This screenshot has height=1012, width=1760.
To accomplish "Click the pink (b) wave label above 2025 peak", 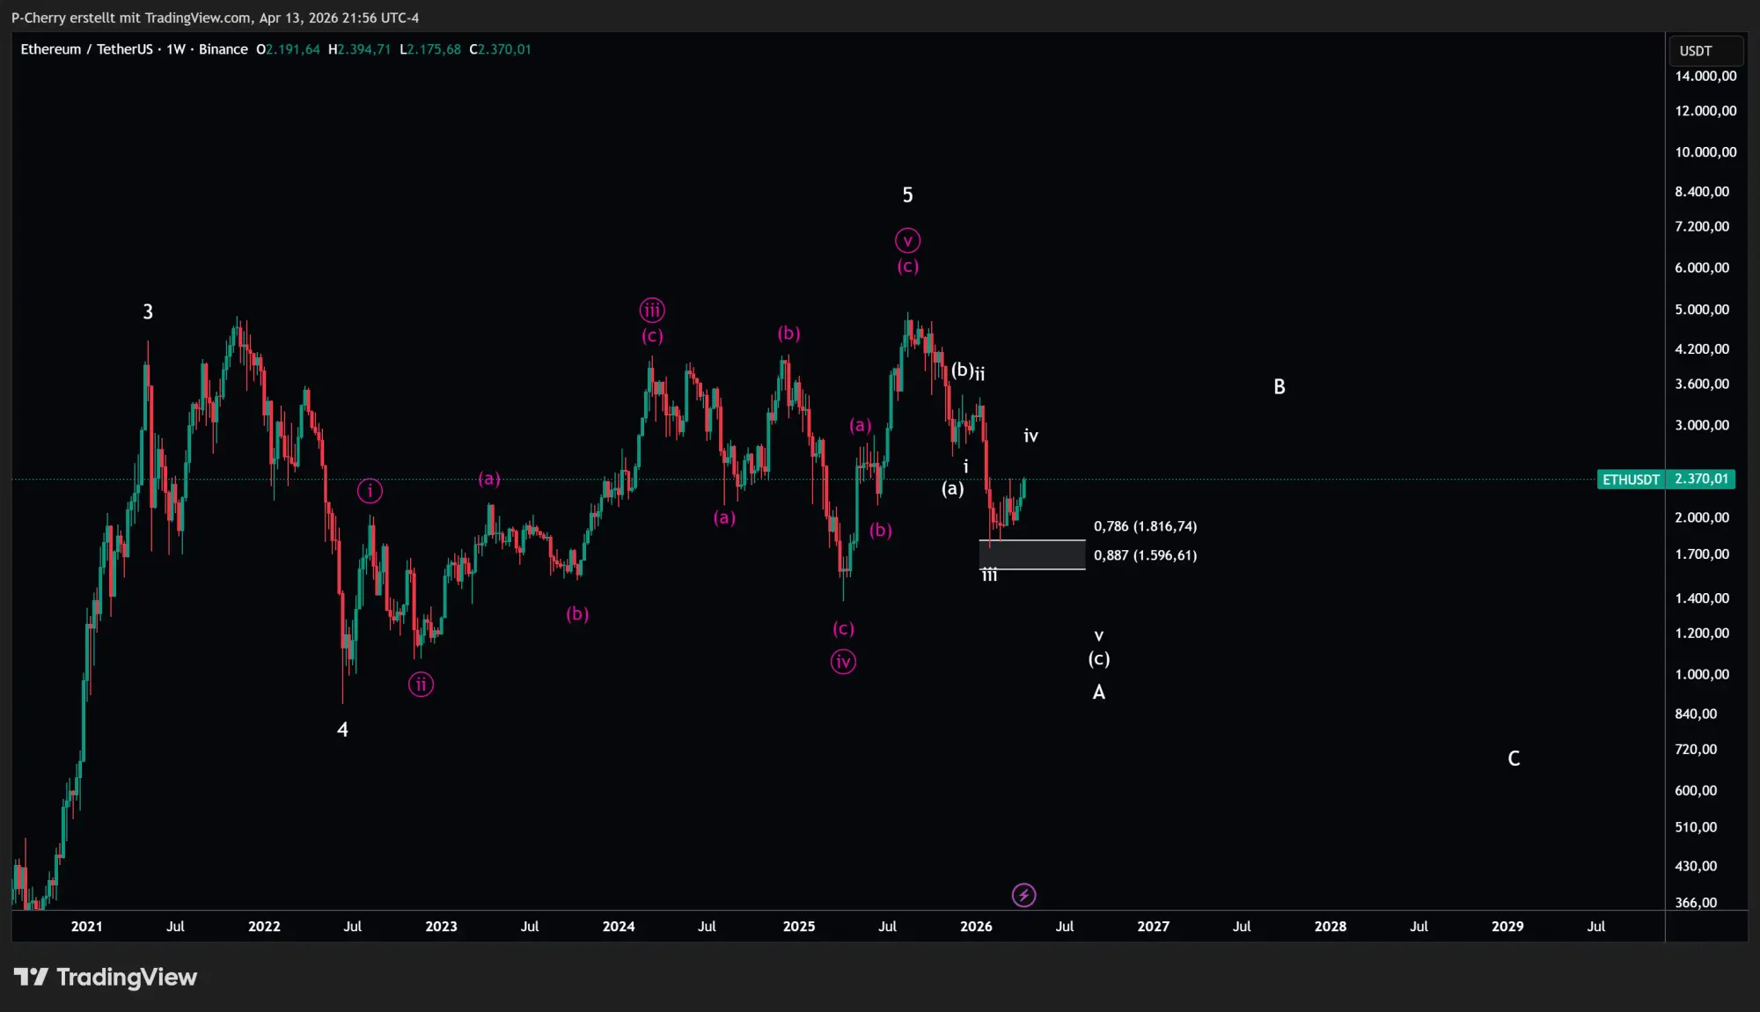I will pos(788,333).
